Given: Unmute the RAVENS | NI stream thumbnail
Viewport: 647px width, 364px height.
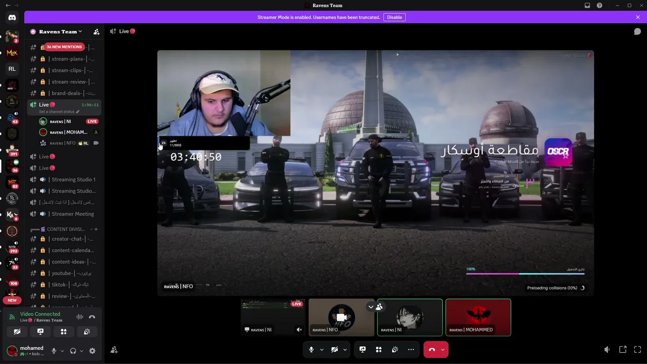Looking at the screenshot, I should click(x=299, y=330).
